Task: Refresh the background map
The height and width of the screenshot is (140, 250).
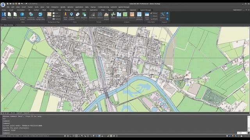Action: pyautogui.click(x=56, y=16)
